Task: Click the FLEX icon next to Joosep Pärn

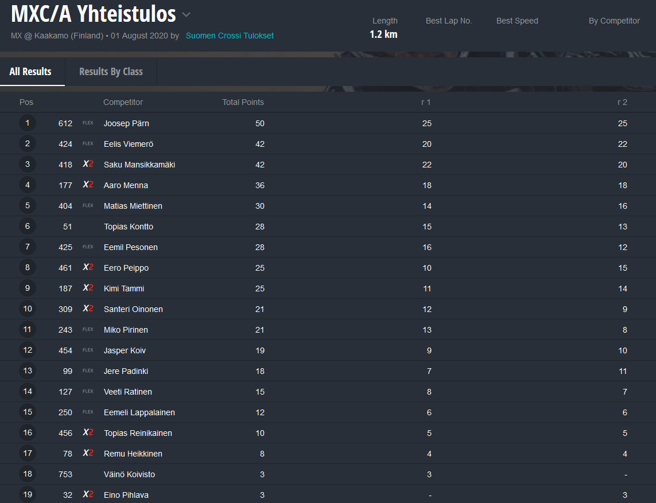Action: (x=88, y=123)
